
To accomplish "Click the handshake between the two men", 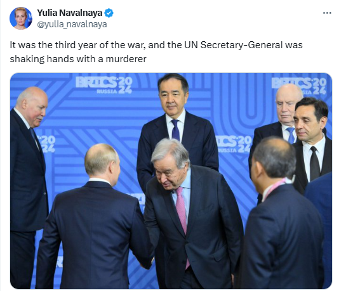I will 148,260.
